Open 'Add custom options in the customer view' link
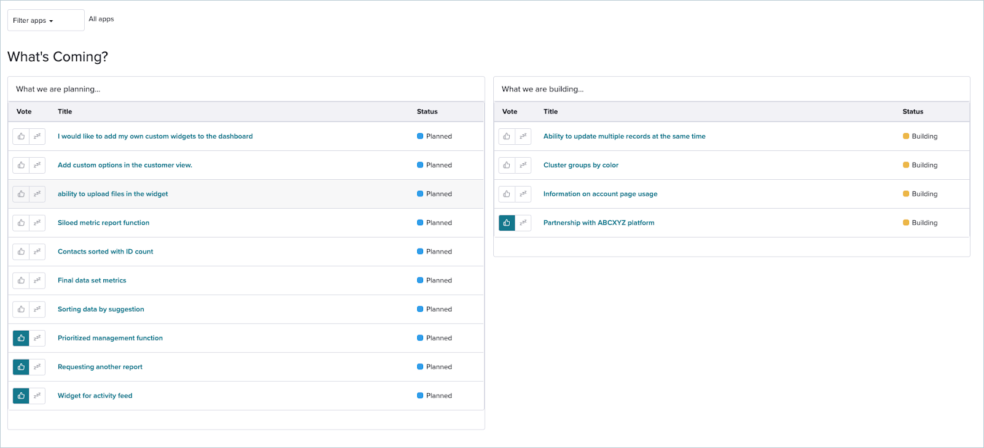Viewport: 984px width, 448px height. (x=125, y=165)
